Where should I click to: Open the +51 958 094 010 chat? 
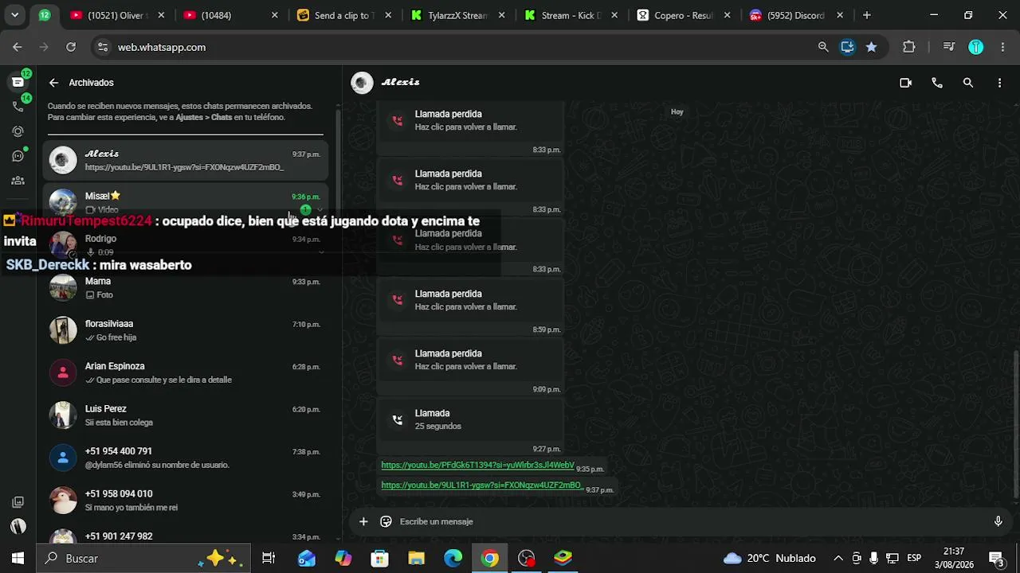[x=186, y=501]
